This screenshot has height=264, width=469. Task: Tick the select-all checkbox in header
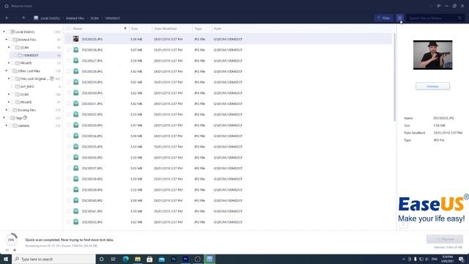click(x=68, y=29)
